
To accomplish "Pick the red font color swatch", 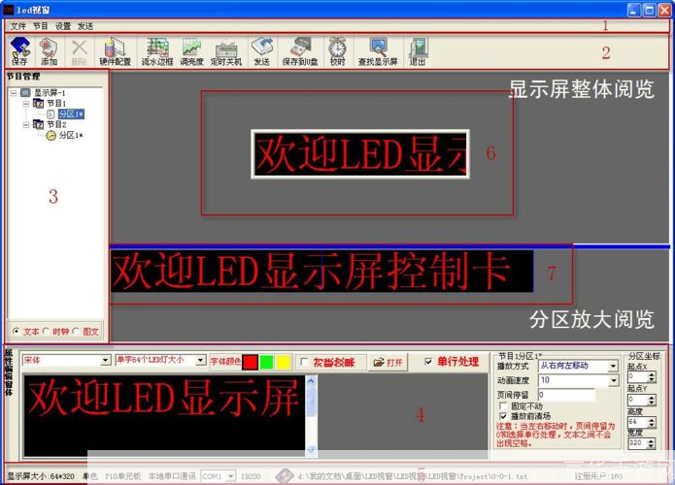I will 251,362.
